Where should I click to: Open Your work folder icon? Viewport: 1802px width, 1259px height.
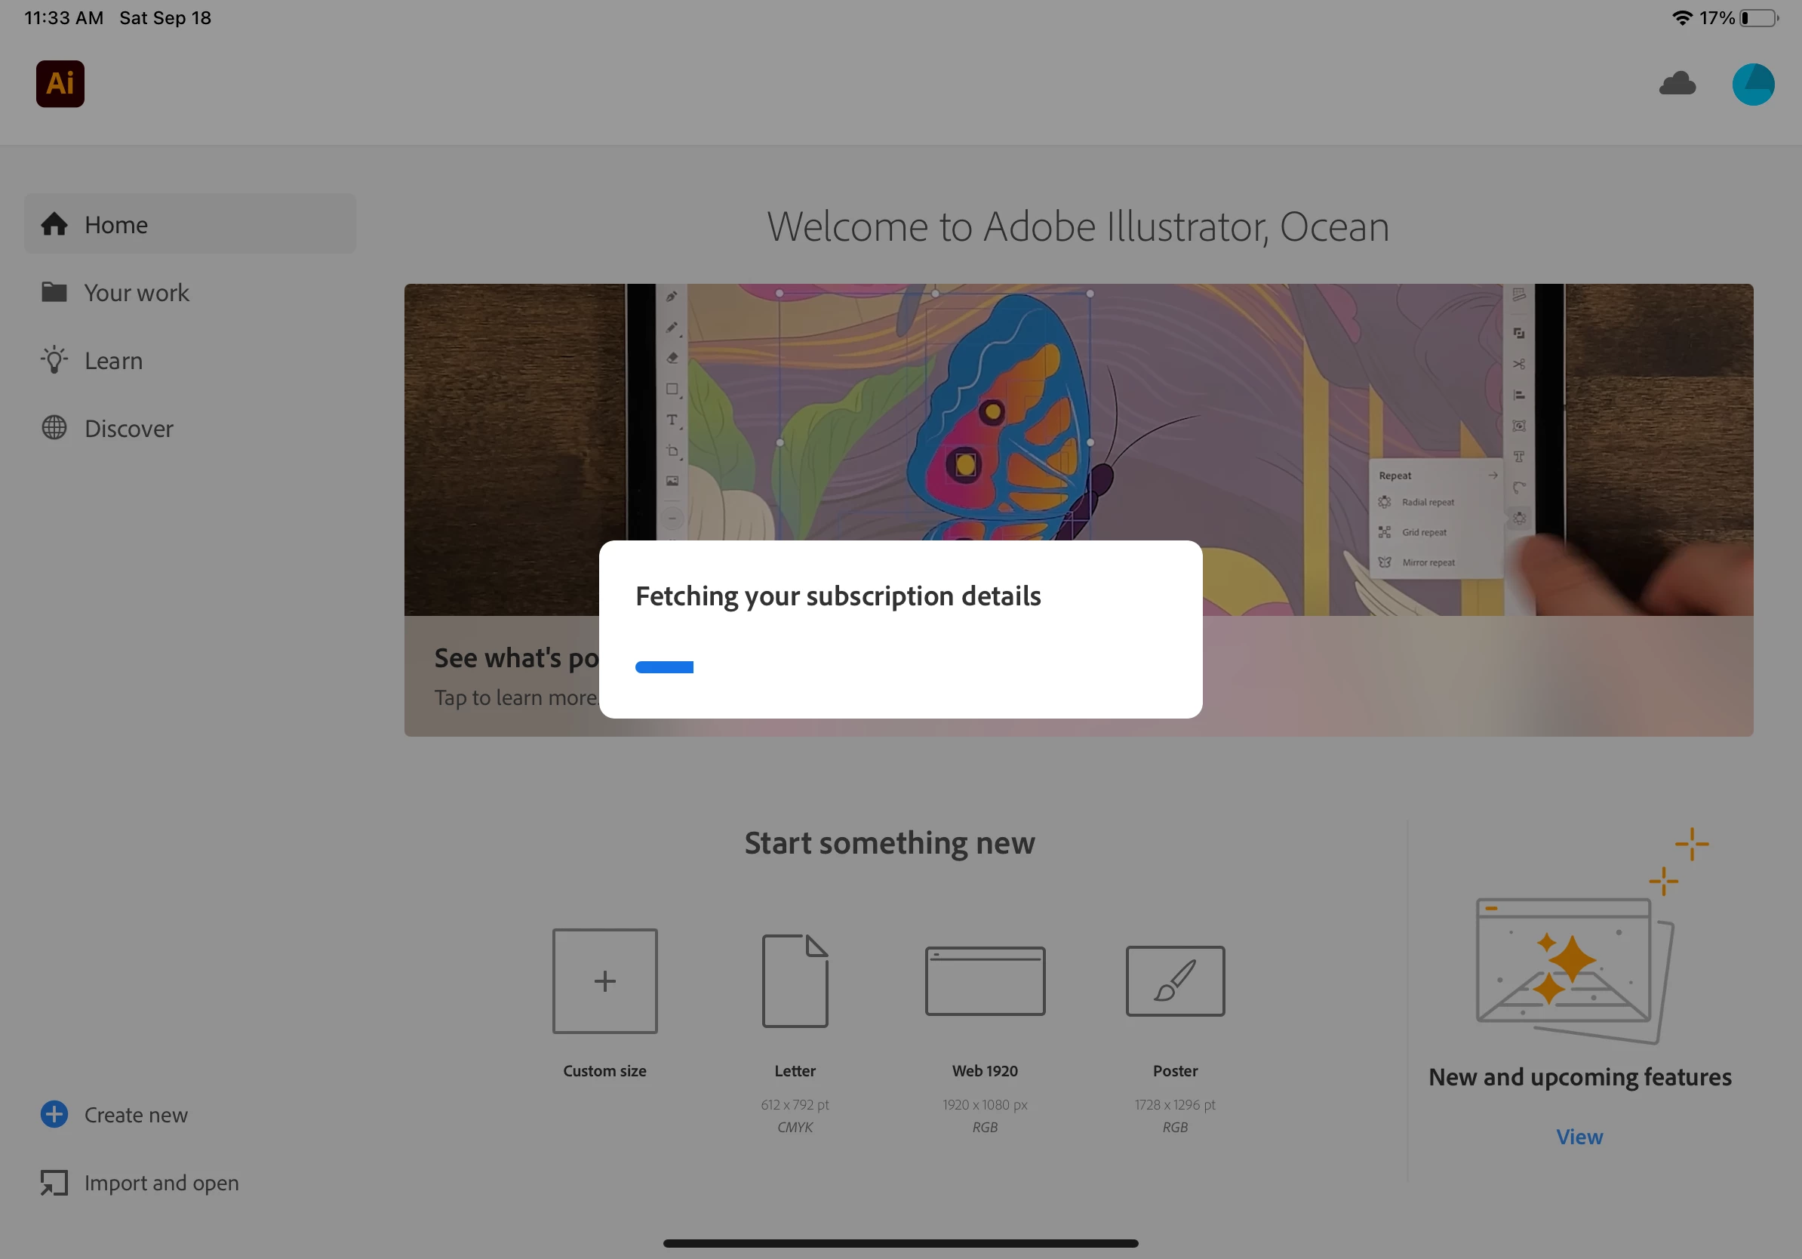click(54, 292)
